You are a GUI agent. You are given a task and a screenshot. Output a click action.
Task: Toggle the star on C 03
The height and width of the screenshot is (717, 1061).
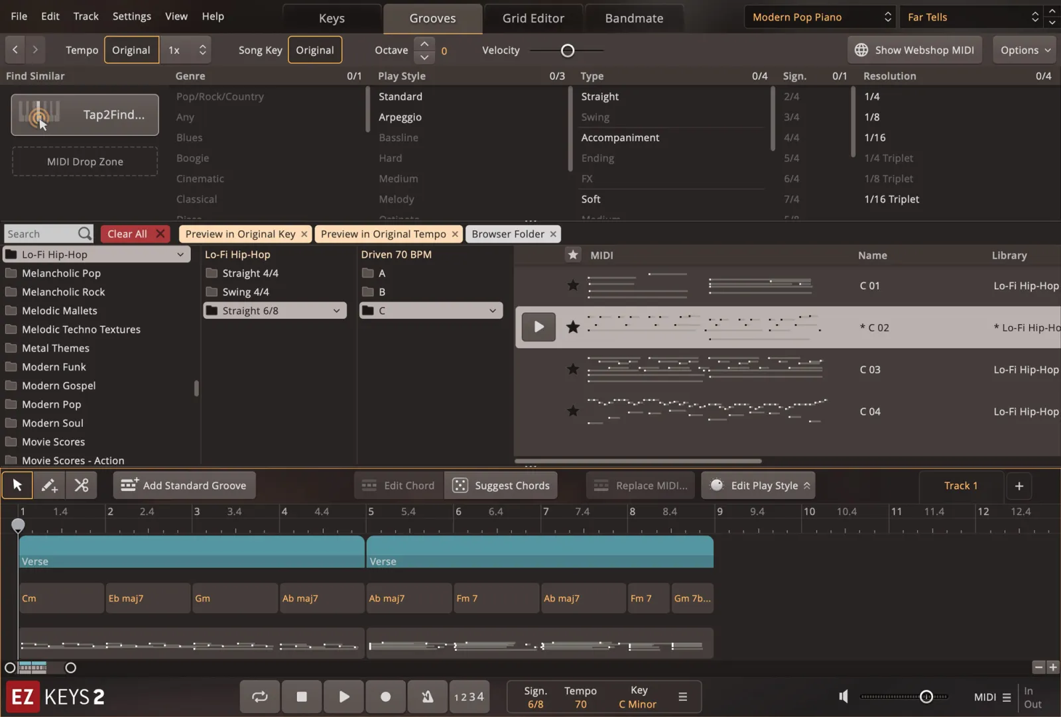click(x=573, y=369)
